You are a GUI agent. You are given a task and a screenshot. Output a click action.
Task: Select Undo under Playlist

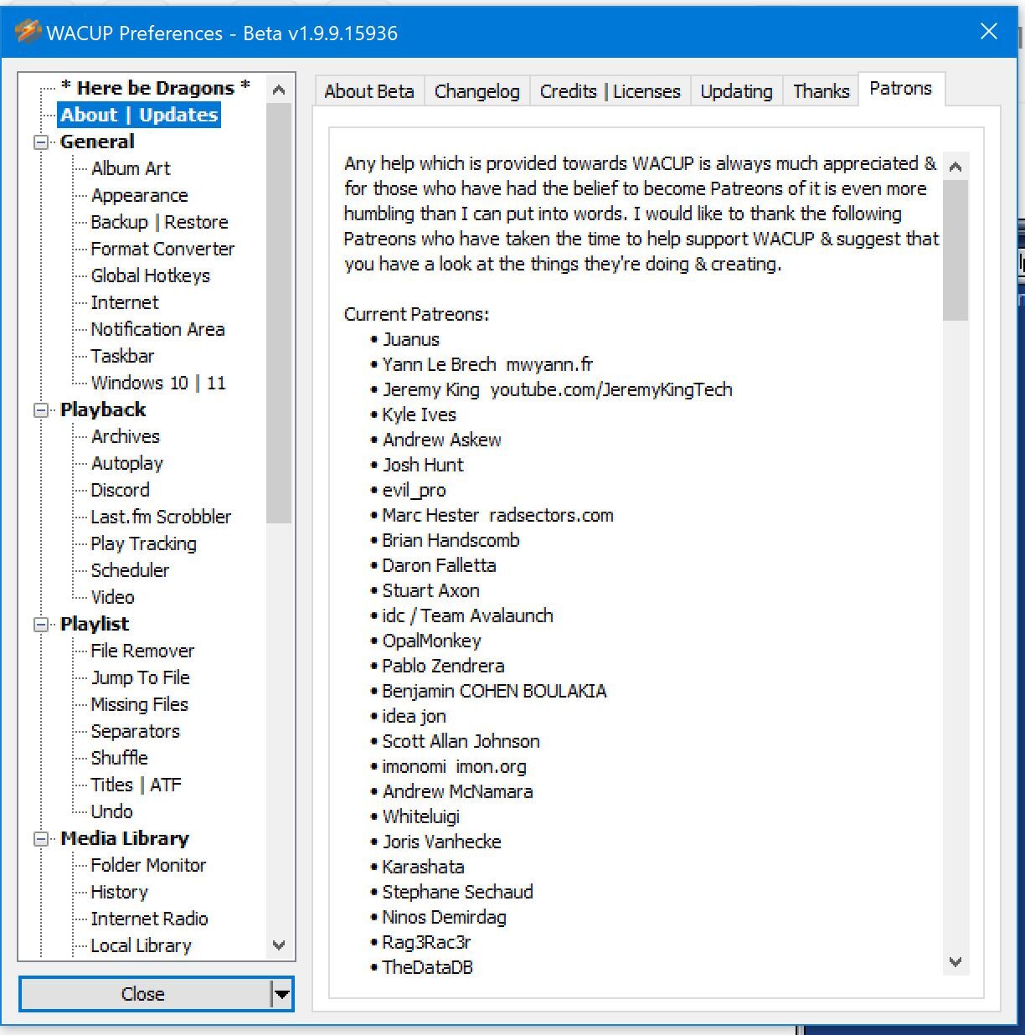(x=111, y=811)
